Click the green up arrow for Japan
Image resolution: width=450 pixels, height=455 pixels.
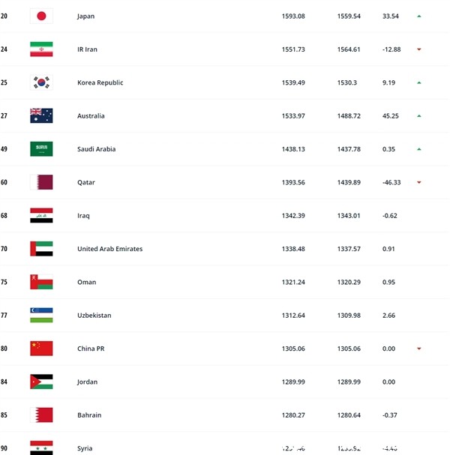(x=419, y=16)
